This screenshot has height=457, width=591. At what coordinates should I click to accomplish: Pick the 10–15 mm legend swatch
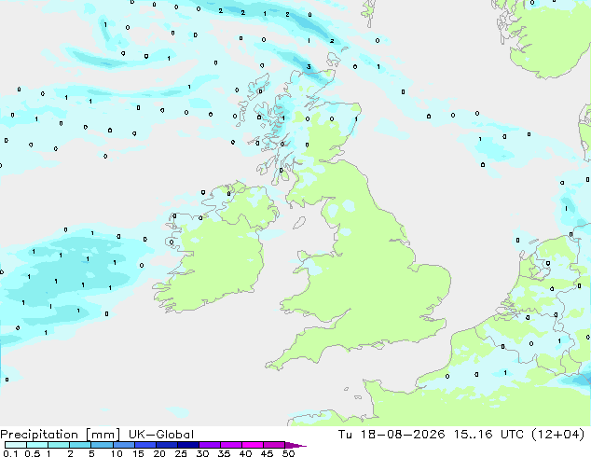pos(123,445)
